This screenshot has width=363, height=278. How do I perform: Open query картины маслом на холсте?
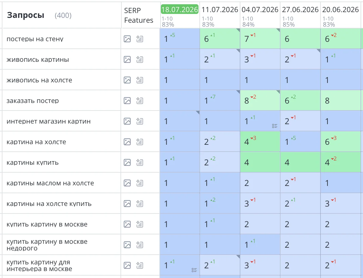click(x=50, y=183)
